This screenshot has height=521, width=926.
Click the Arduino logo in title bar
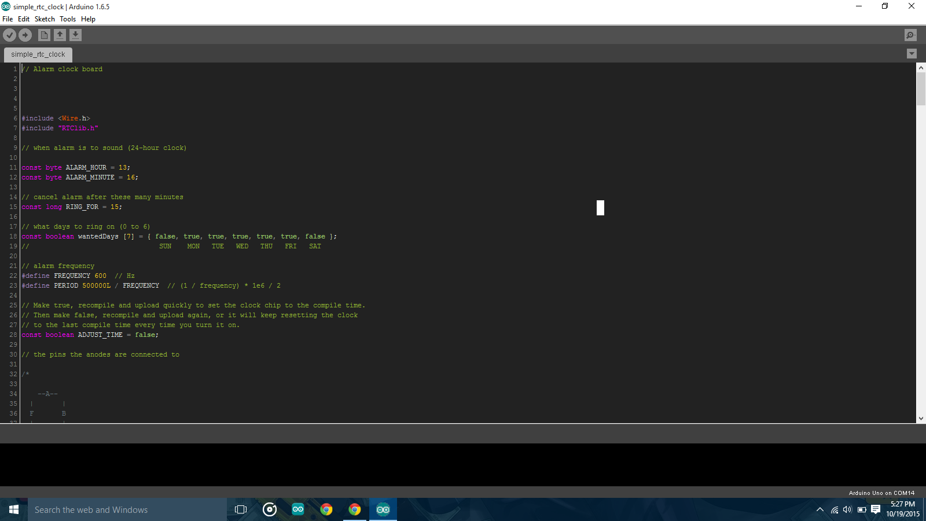tap(6, 6)
